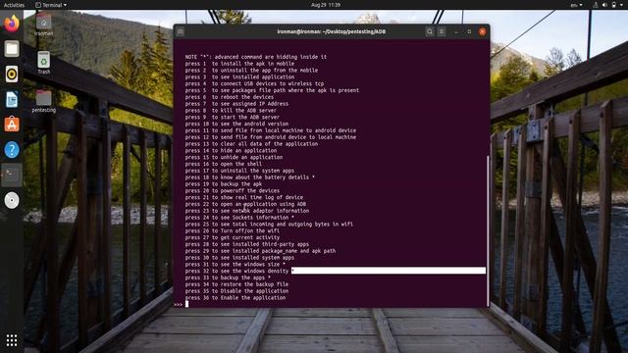628x353 pixels.
Task: Click the terminal vertical scrollbar
Action: pos(488,230)
